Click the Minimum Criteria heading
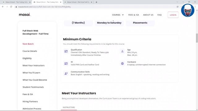Screen dimensions: 198x111 tap(77, 39)
